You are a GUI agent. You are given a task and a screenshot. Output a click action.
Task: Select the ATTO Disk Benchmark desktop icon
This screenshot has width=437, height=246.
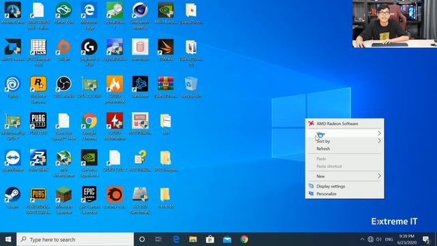140,124
